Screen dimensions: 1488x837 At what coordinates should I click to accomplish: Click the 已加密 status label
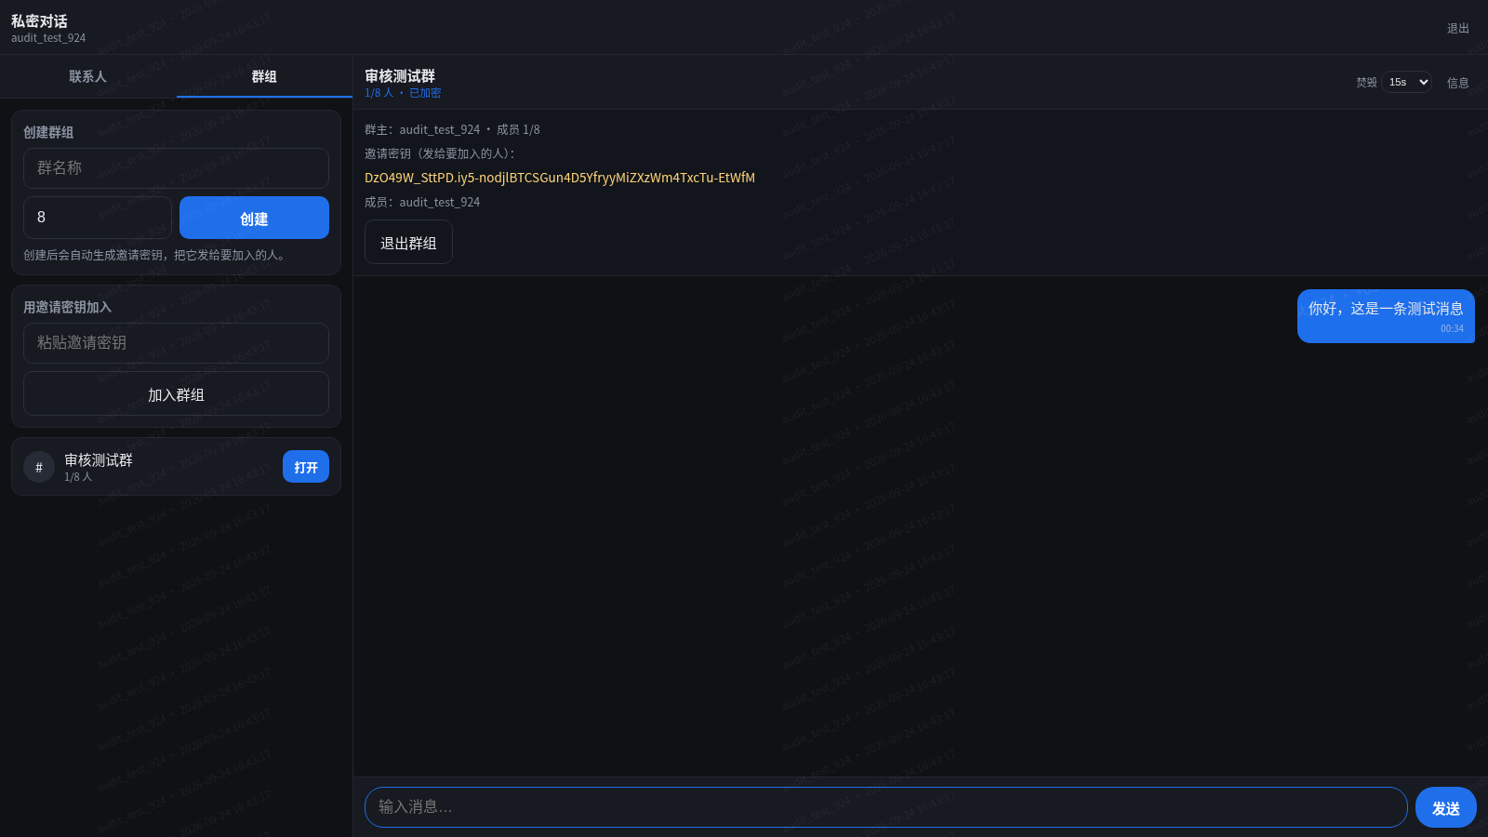point(425,93)
